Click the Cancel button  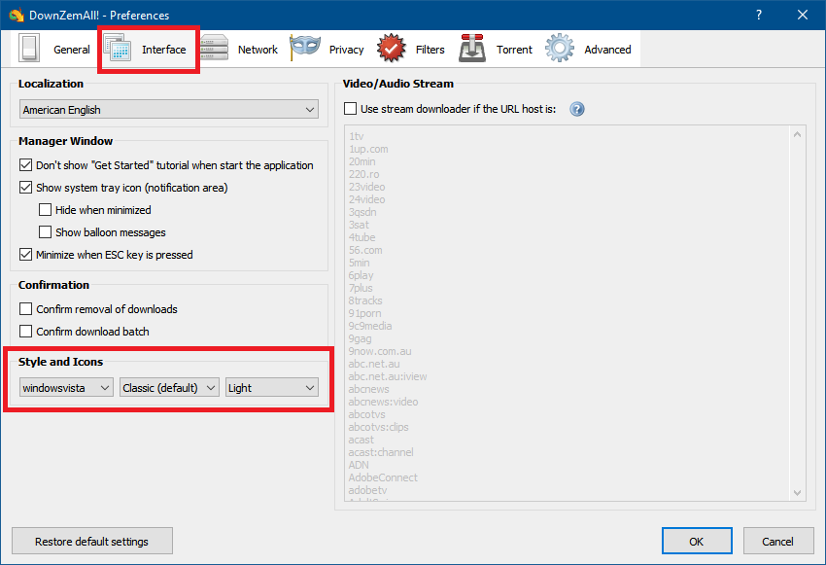[x=777, y=542]
